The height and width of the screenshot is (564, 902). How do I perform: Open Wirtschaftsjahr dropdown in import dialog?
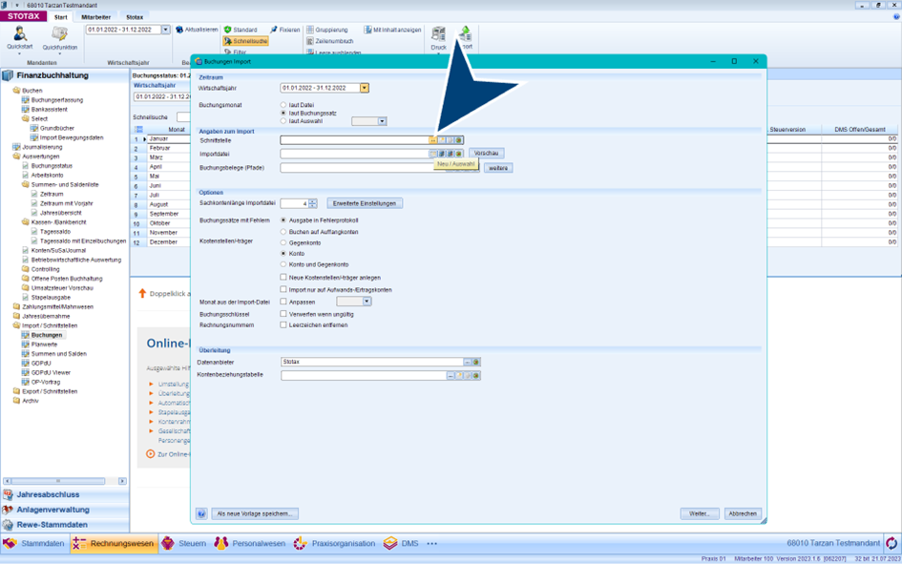click(x=365, y=88)
